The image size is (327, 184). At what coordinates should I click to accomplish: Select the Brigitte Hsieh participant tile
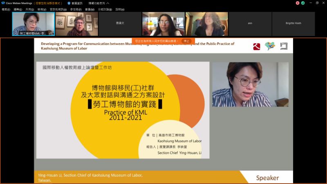tap(293, 24)
